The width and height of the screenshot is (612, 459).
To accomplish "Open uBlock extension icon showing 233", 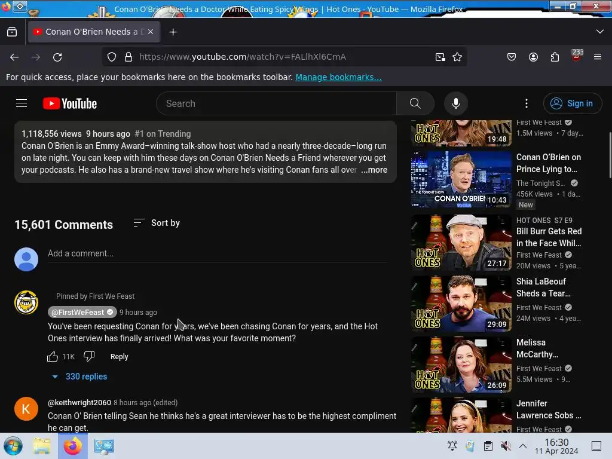I will tap(577, 56).
